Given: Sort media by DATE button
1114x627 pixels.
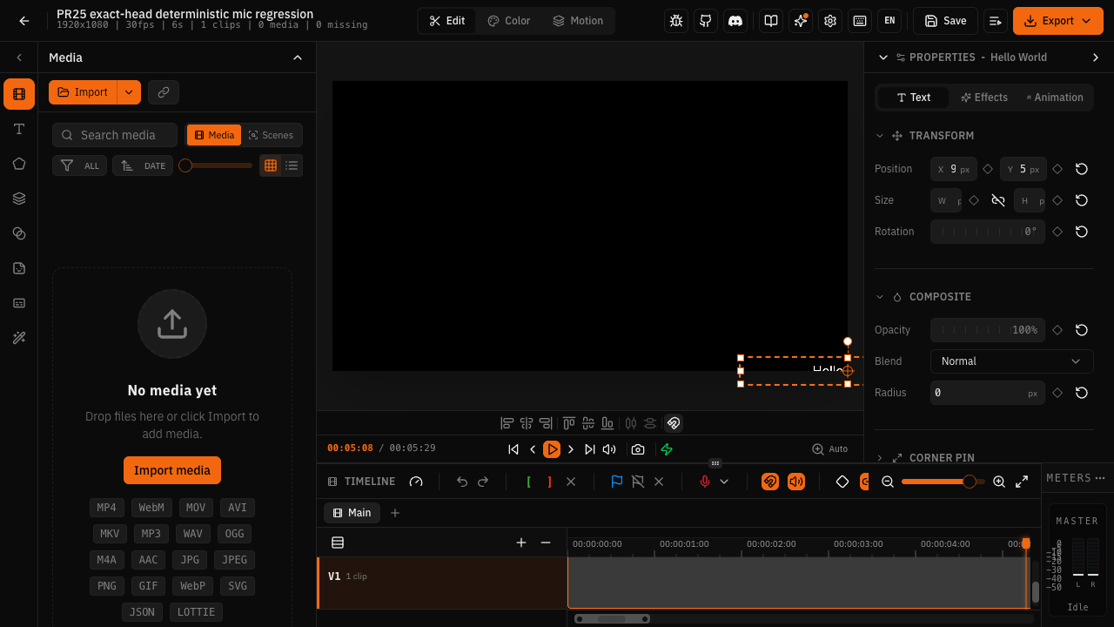Looking at the screenshot, I should [143, 165].
